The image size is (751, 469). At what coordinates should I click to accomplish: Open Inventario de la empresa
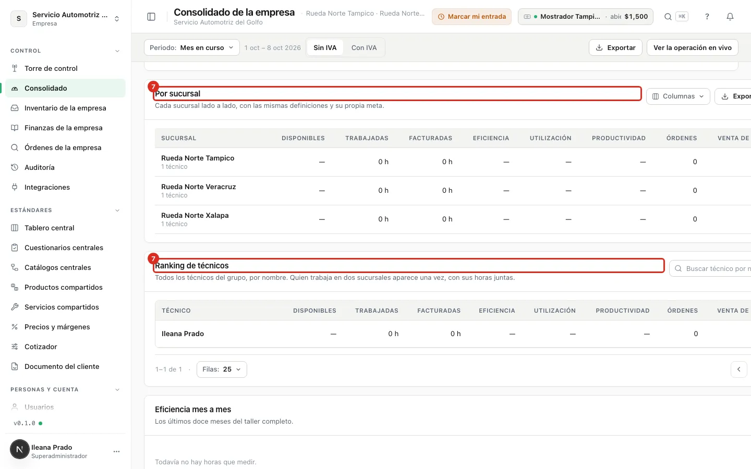[65, 108]
